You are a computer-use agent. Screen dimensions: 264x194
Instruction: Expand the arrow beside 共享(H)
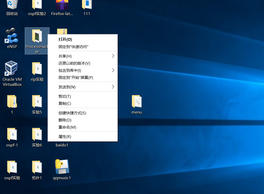[113, 56]
